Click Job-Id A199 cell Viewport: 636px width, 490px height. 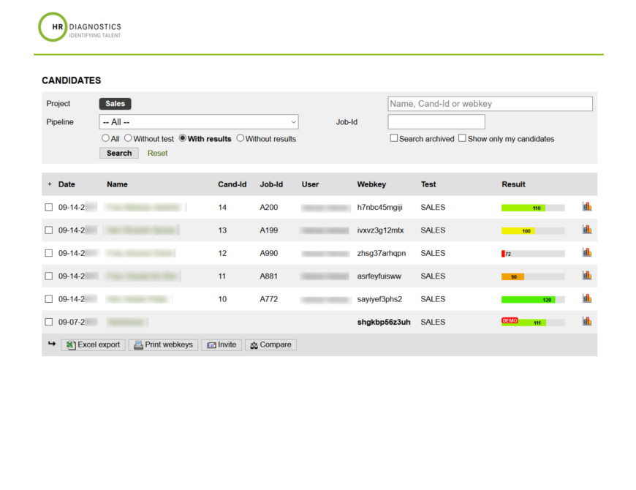pyautogui.click(x=268, y=230)
